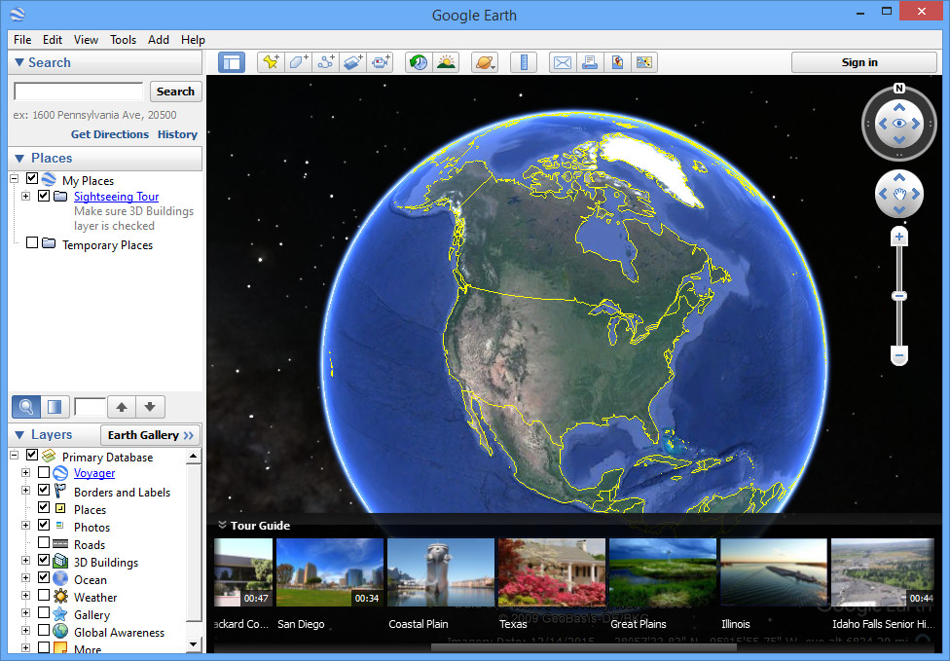Open the Voyager link

coord(94,473)
